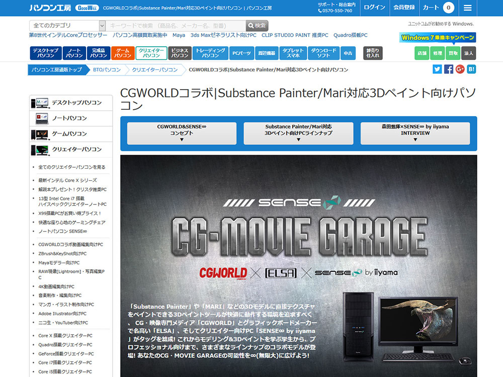
Task: Expand CGWORLD&SENSE∞ コンセプト section
Action: [x=182, y=133]
